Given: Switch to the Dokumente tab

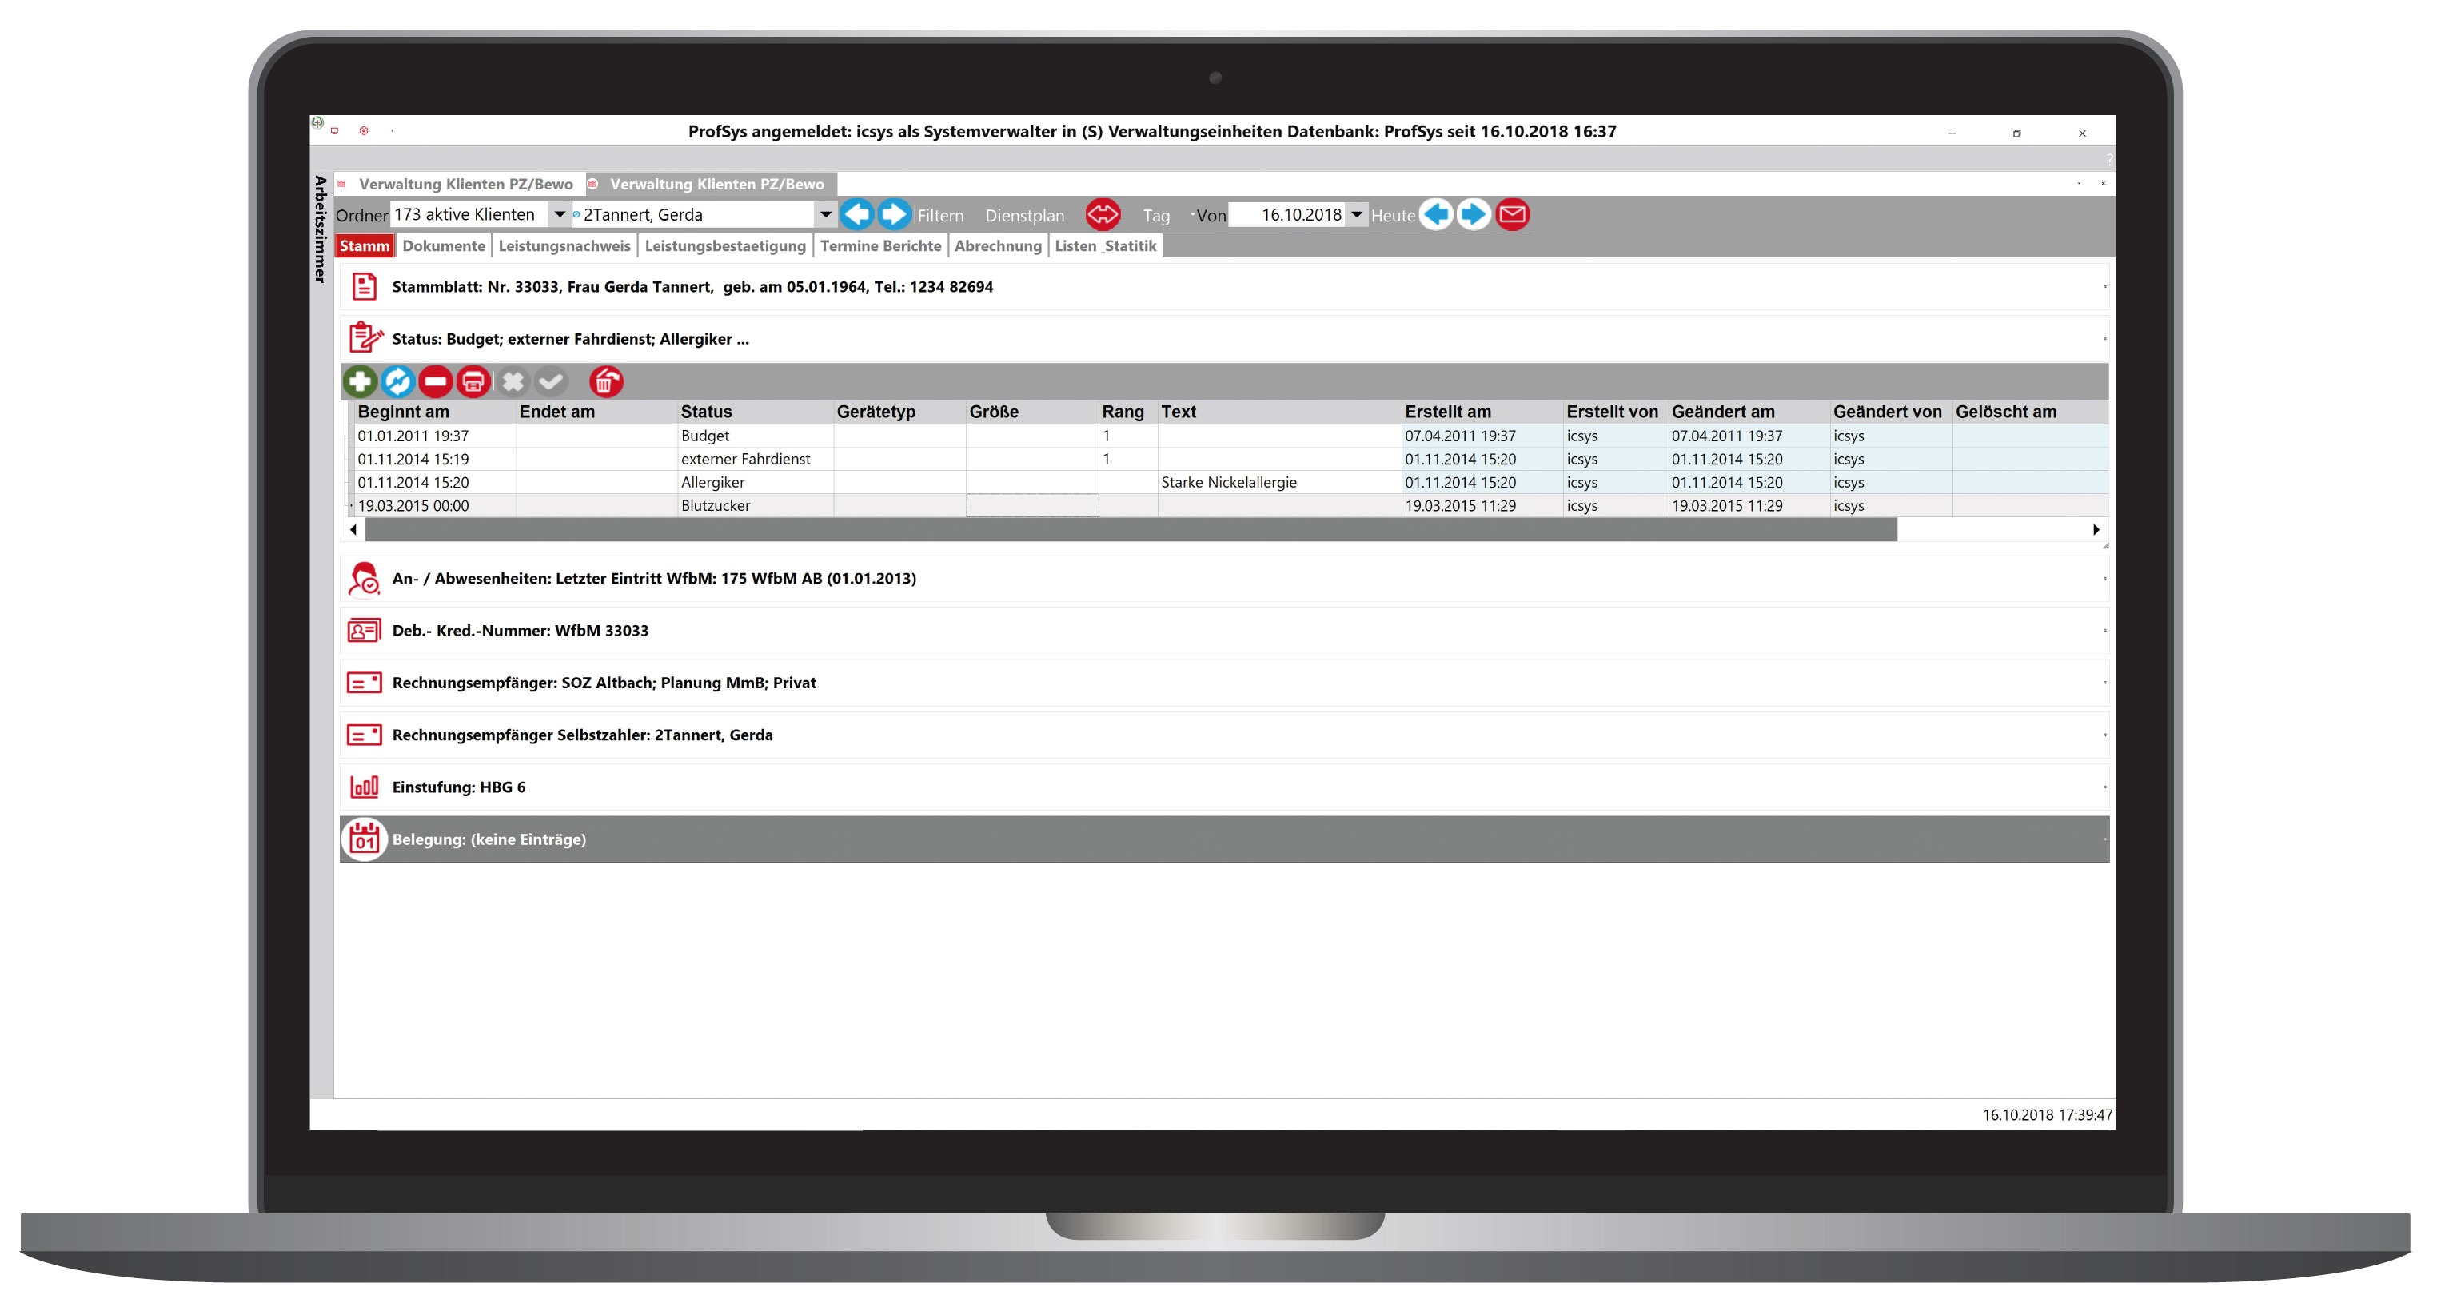Looking at the screenshot, I should 444,246.
